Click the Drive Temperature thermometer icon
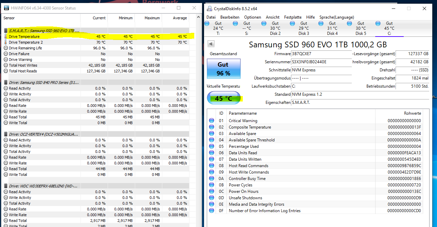Image resolution: width=437 pixels, height=227 pixels. [6, 37]
